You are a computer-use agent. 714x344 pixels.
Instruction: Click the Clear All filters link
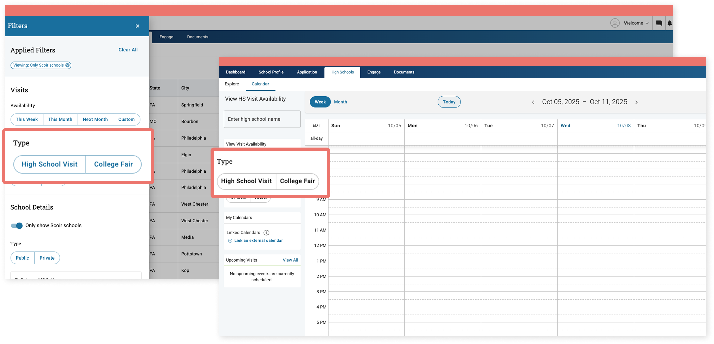tap(128, 50)
